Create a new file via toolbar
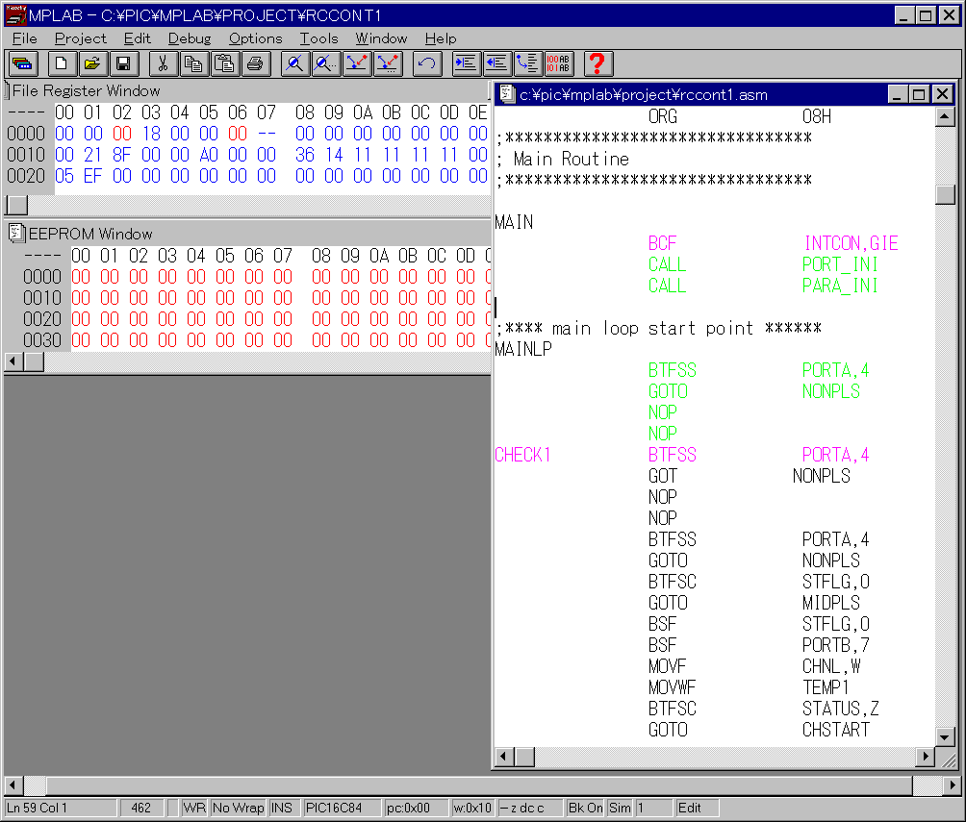Screen dimensions: 966x822 [61, 63]
